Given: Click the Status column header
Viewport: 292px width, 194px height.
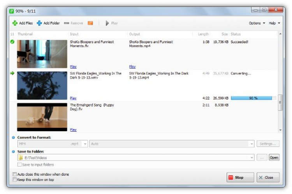Looking at the screenshot, I should [x=236, y=34].
